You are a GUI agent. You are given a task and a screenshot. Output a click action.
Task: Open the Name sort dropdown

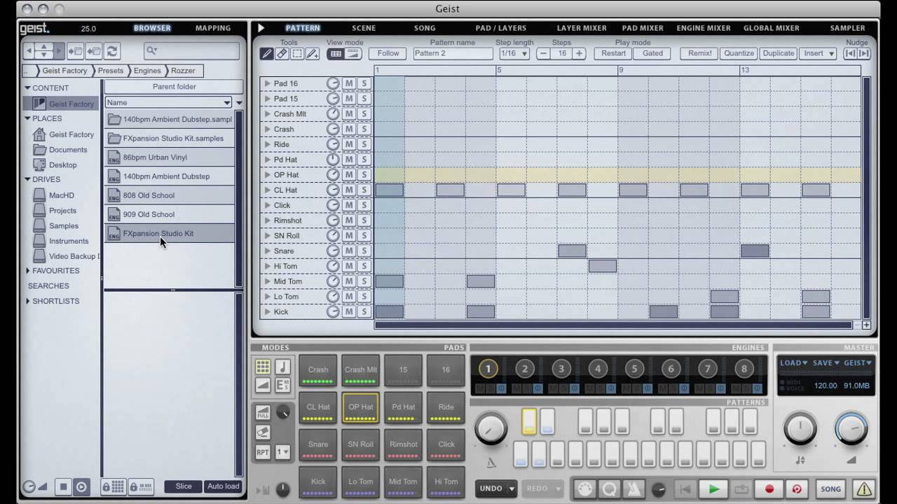click(x=168, y=102)
